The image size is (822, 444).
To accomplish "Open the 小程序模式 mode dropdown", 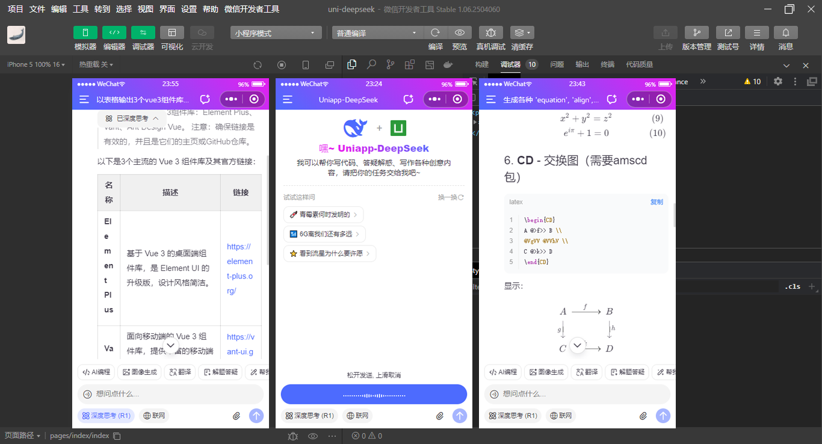I will click(x=276, y=32).
